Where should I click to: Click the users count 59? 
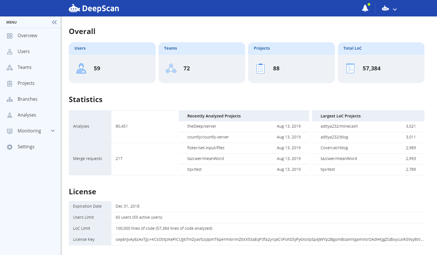point(97,68)
